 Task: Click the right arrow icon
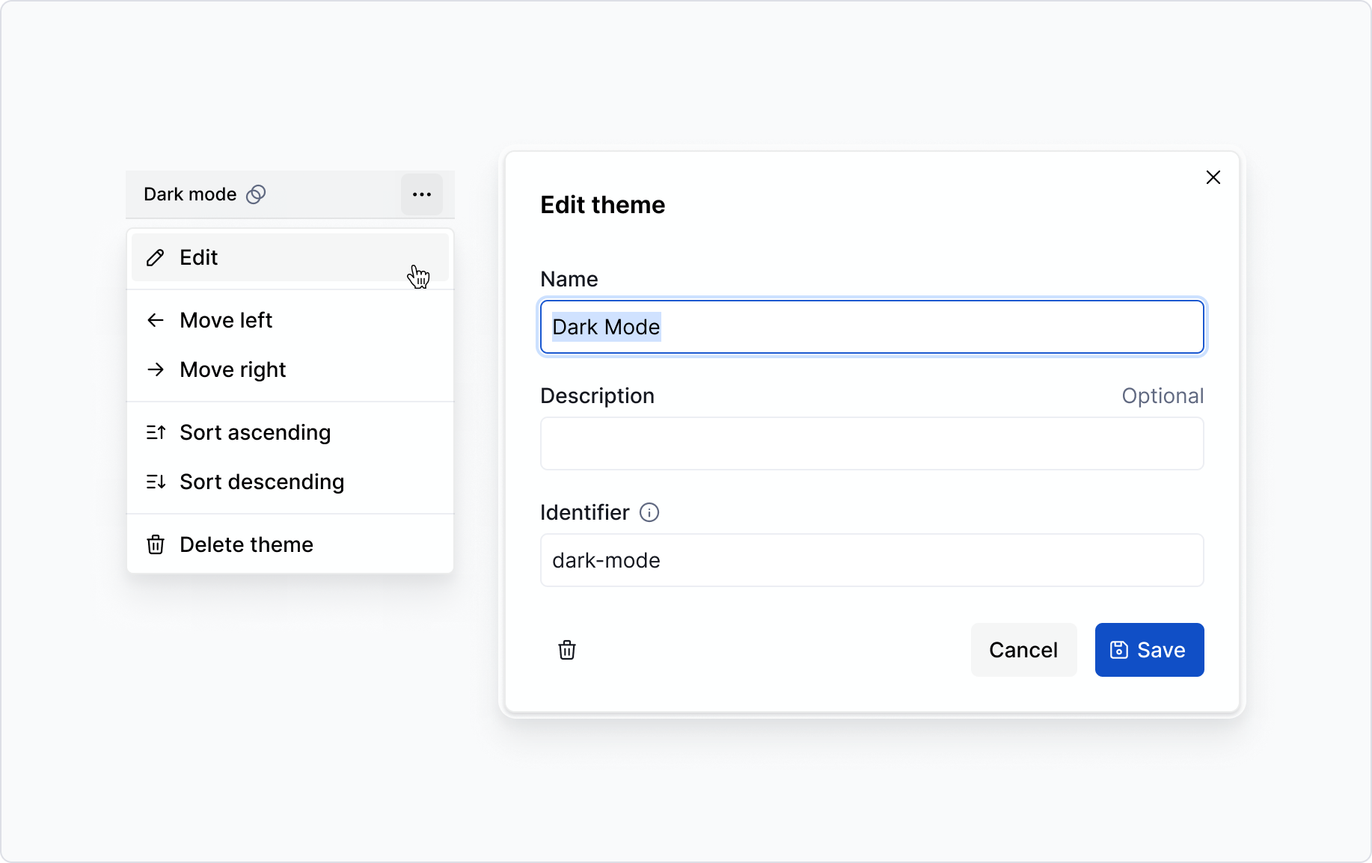[155, 369]
